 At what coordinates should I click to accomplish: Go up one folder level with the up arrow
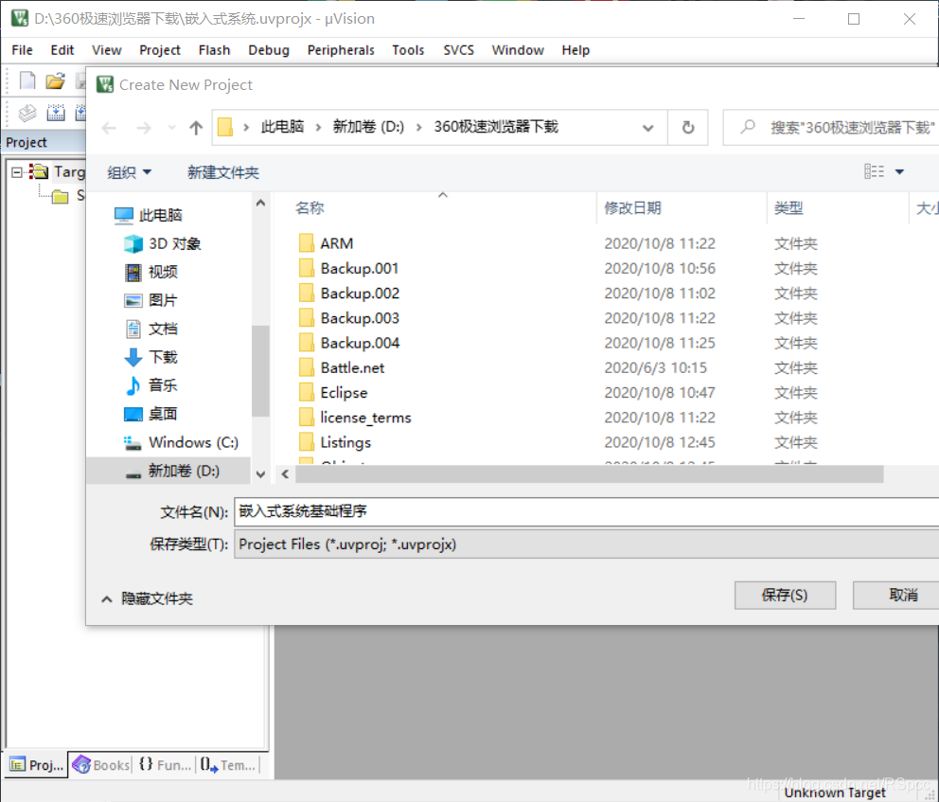[195, 126]
